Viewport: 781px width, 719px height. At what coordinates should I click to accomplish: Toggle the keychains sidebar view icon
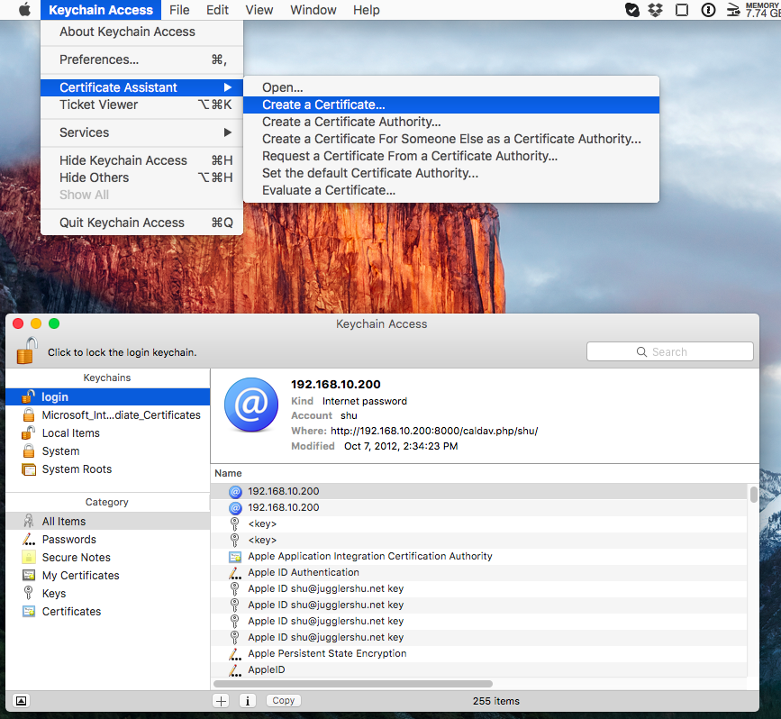tap(21, 701)
